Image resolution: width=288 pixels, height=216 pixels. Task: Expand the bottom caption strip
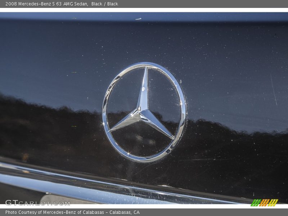[x=144, y=212]
